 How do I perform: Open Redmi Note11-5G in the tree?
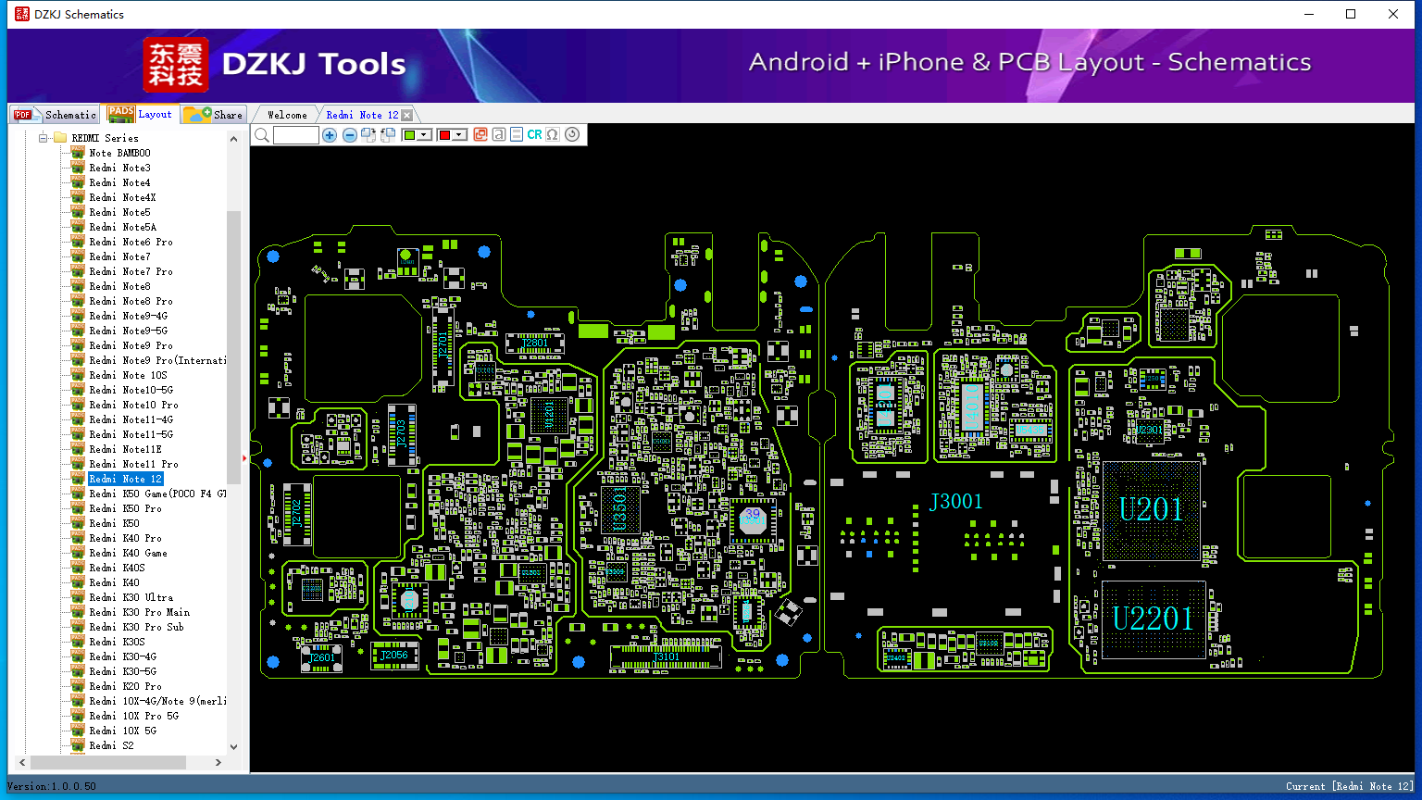[x=131, y=434]
